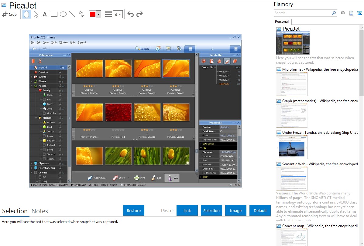This screenshot has width=364, height=246.
Task: Pick the ellipse shape tool
Action: click(x=63, y=14)
